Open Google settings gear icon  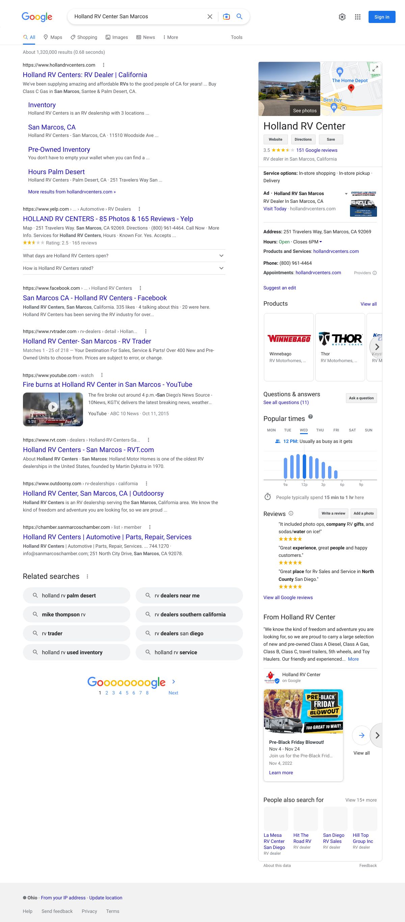coord(342,17)
